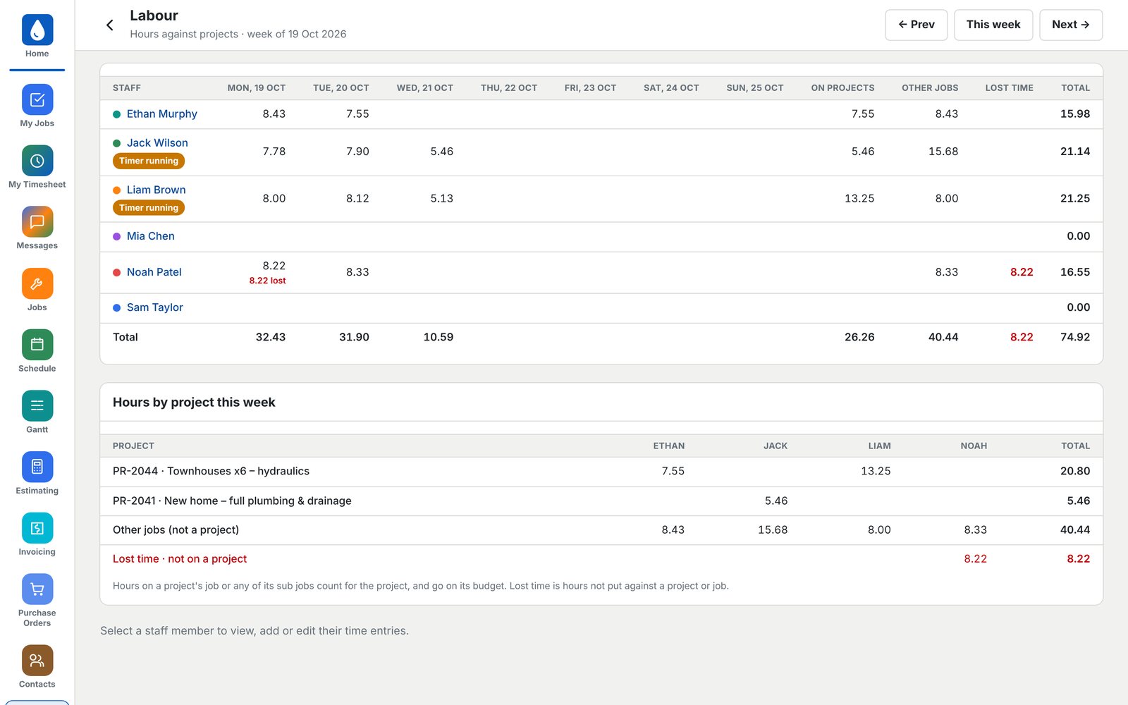Open Noah Patel's time entries

point(154,273)
